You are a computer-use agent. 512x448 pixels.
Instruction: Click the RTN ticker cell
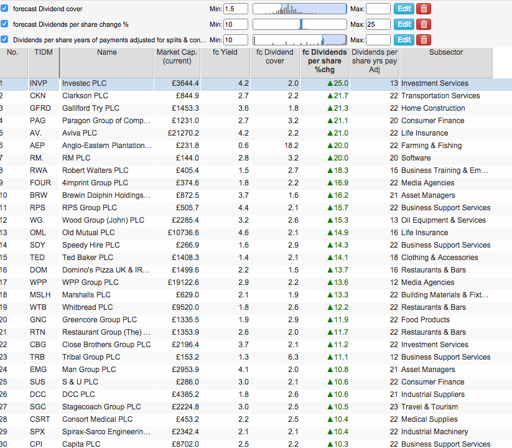click(37, 332)
